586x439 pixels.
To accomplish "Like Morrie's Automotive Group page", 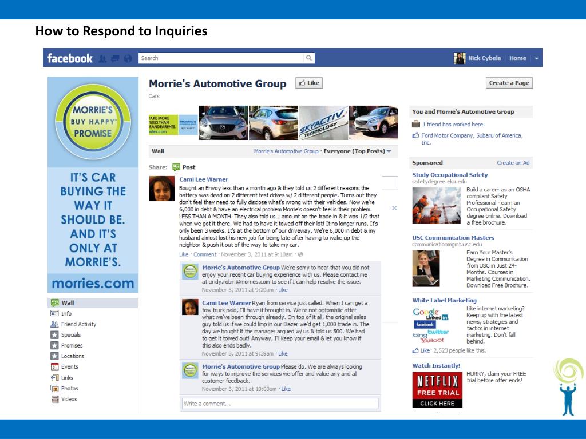I will [x=308, y=83].
